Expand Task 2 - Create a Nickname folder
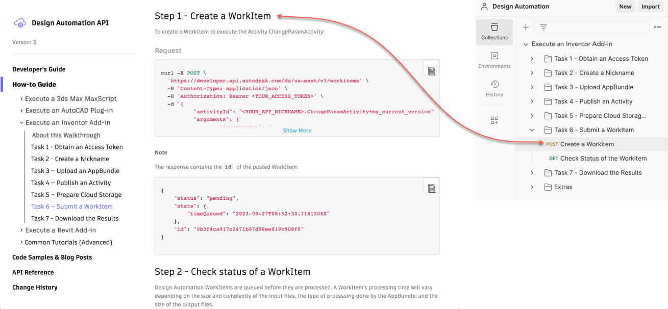 coord(532,73)
